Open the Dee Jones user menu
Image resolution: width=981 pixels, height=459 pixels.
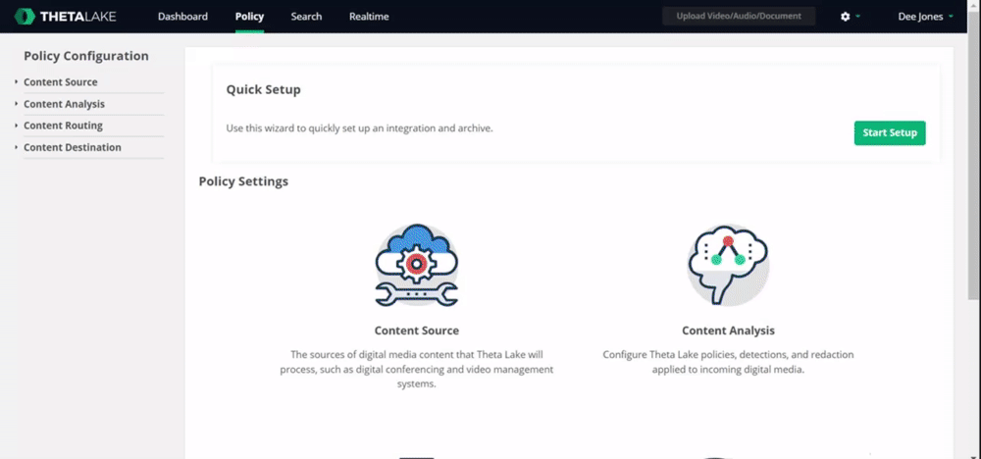[x=925, y=17]
